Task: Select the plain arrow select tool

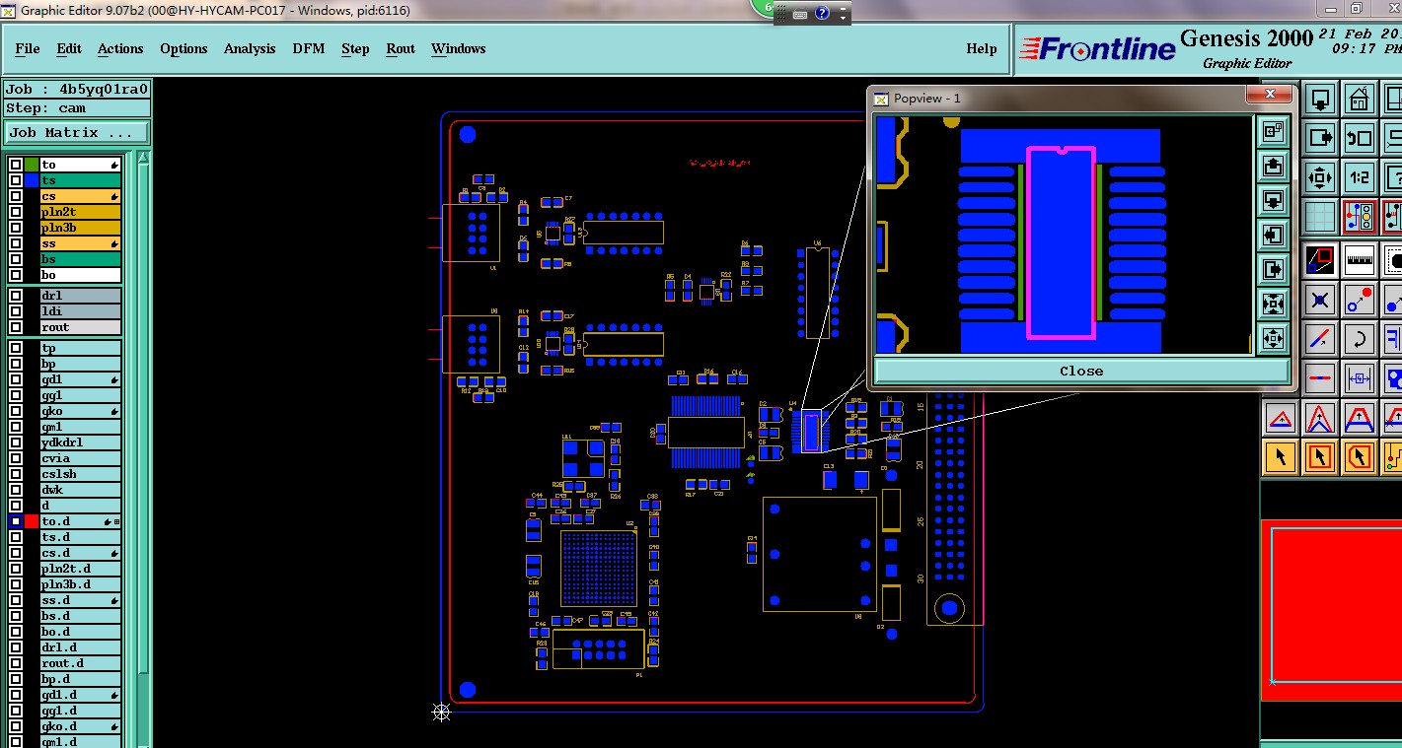Action: pos(1281,456)
